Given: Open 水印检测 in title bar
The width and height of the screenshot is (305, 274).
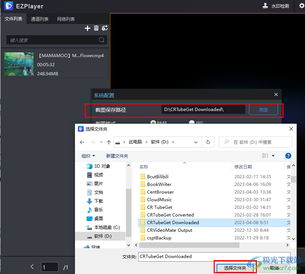Looking at the screenshot, I should (280, 6).
